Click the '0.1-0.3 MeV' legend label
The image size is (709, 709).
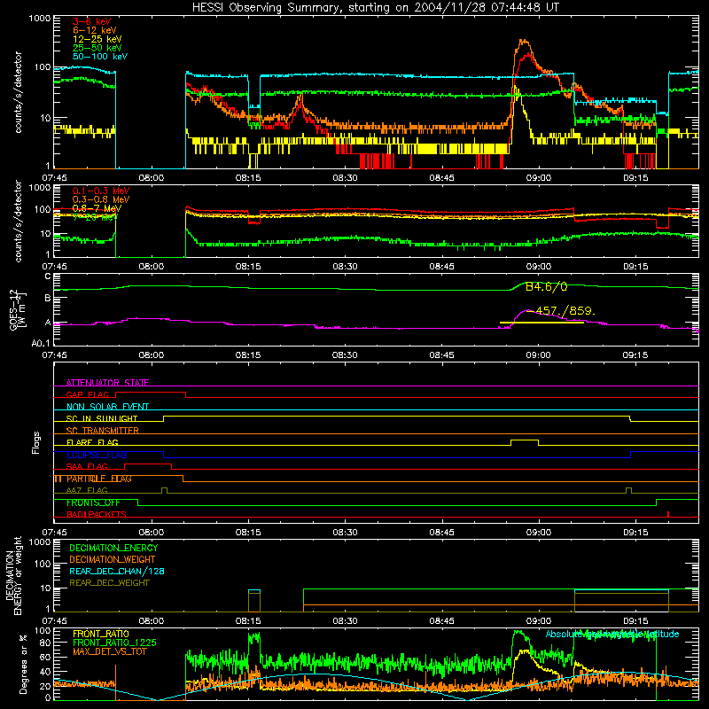click(101, 191)
